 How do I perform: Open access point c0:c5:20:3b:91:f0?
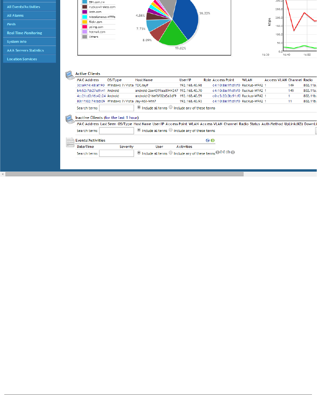(x=226, y=96)
